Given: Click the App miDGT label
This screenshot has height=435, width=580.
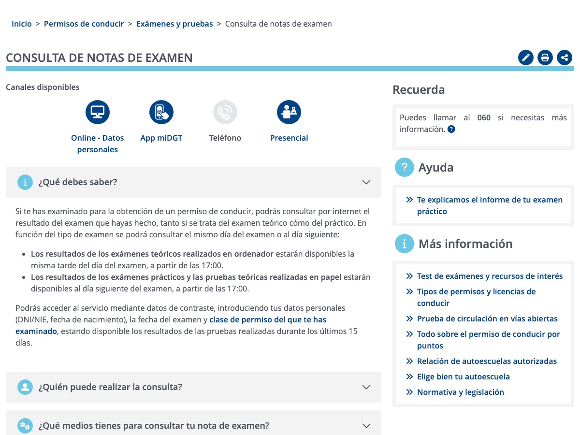Looking at the screenshot, I should pyautogui.click(x=161, y=138).
